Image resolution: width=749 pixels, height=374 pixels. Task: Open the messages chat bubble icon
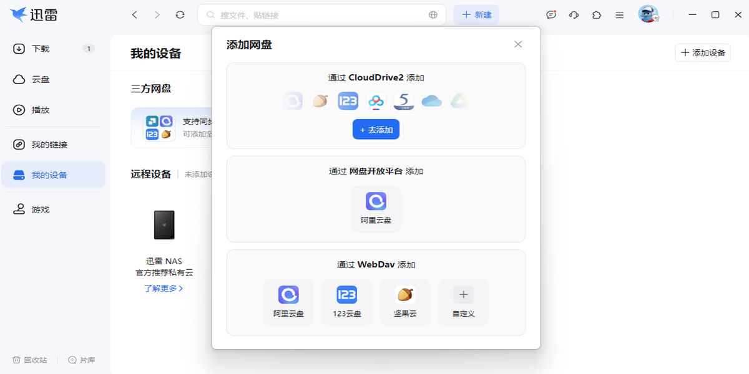(x=551, y=15)
